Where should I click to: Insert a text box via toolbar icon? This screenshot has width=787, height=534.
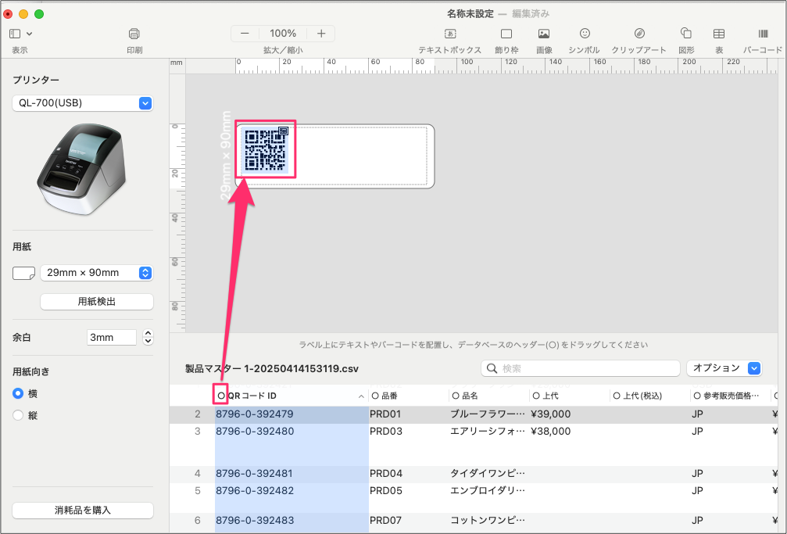coord(450,34)
